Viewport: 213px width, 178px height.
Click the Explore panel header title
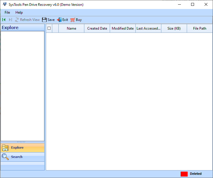pyautogui.click(x=10, y=28)
